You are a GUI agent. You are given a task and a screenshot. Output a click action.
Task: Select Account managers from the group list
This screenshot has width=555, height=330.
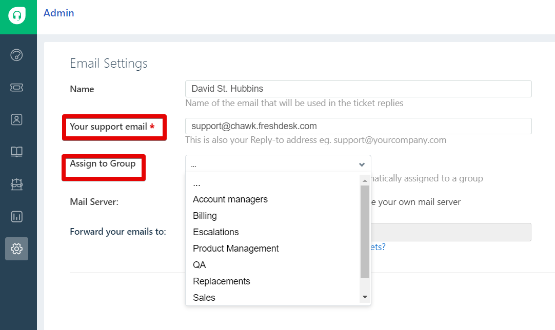[230, 199]
